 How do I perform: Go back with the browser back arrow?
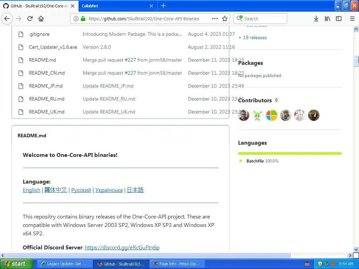[7, 19]
